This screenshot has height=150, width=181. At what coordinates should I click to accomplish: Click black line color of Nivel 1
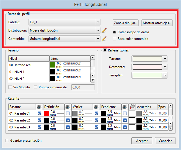(53, 72)
